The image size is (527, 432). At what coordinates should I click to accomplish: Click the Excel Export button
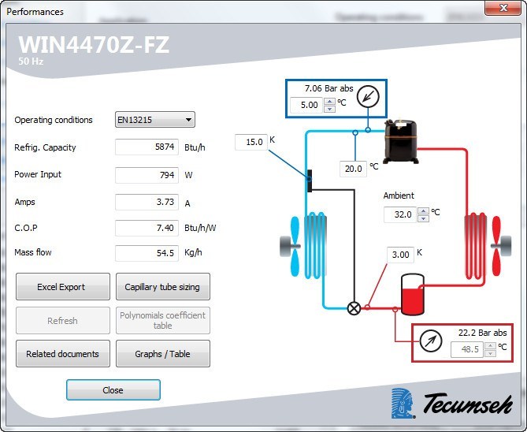(x=63, y=287)
